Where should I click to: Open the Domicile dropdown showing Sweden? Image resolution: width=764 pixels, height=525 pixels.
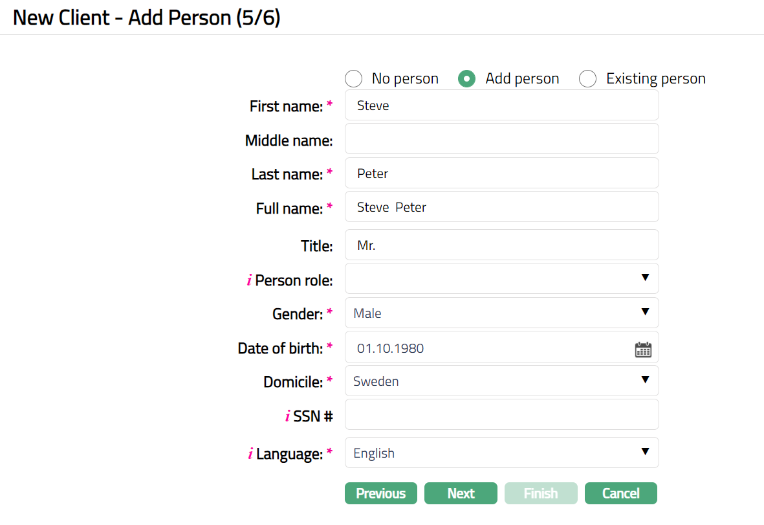tap(501, 381)
